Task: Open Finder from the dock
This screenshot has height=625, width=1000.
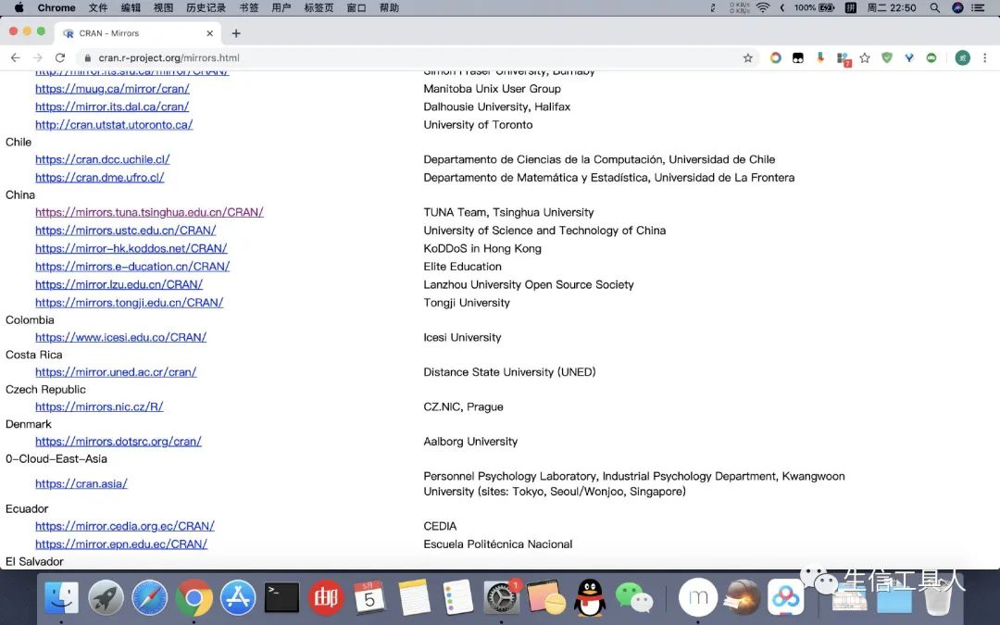Action: 61,598
